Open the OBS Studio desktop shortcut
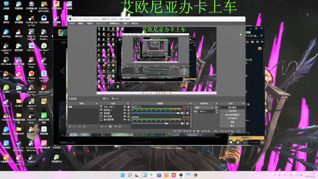318x179 pixels. click(6, 61)
